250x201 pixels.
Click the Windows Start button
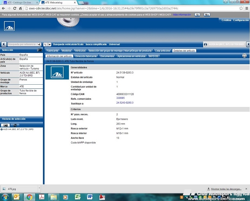pyautogui.click(x=5, y=197)
